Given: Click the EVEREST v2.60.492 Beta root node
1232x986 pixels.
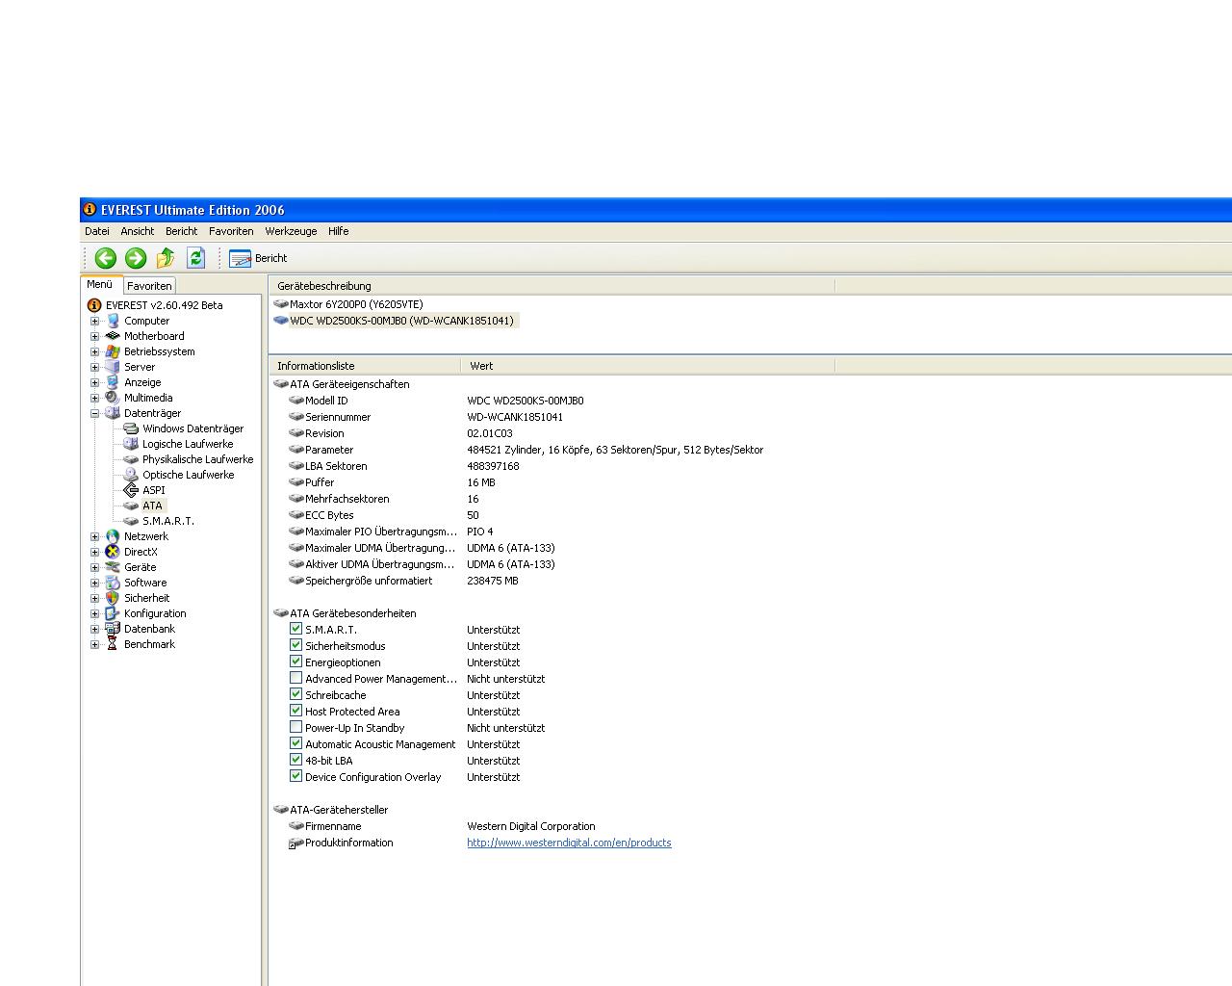Looking at the screenshot, I should (x=164, y=305).
